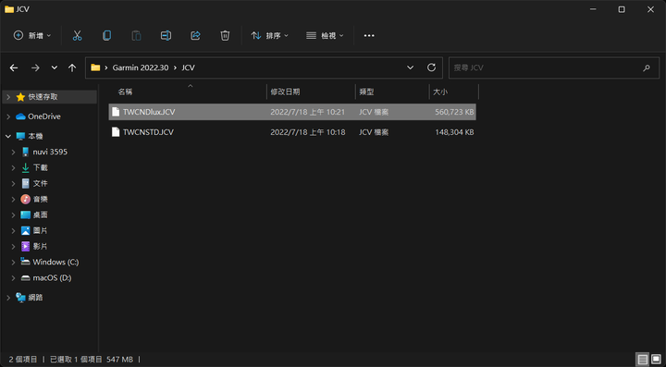Viewport: 666px width, 367px height.
Task: Open 下載 folder in sidebar
Action: coord(41,167)
